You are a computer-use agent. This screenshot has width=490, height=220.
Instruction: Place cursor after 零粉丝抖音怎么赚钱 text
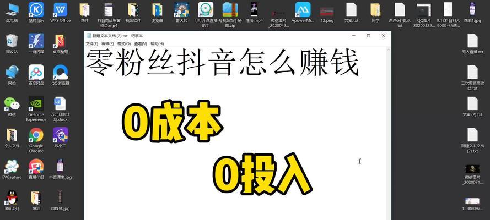click(x=359, y=63)
